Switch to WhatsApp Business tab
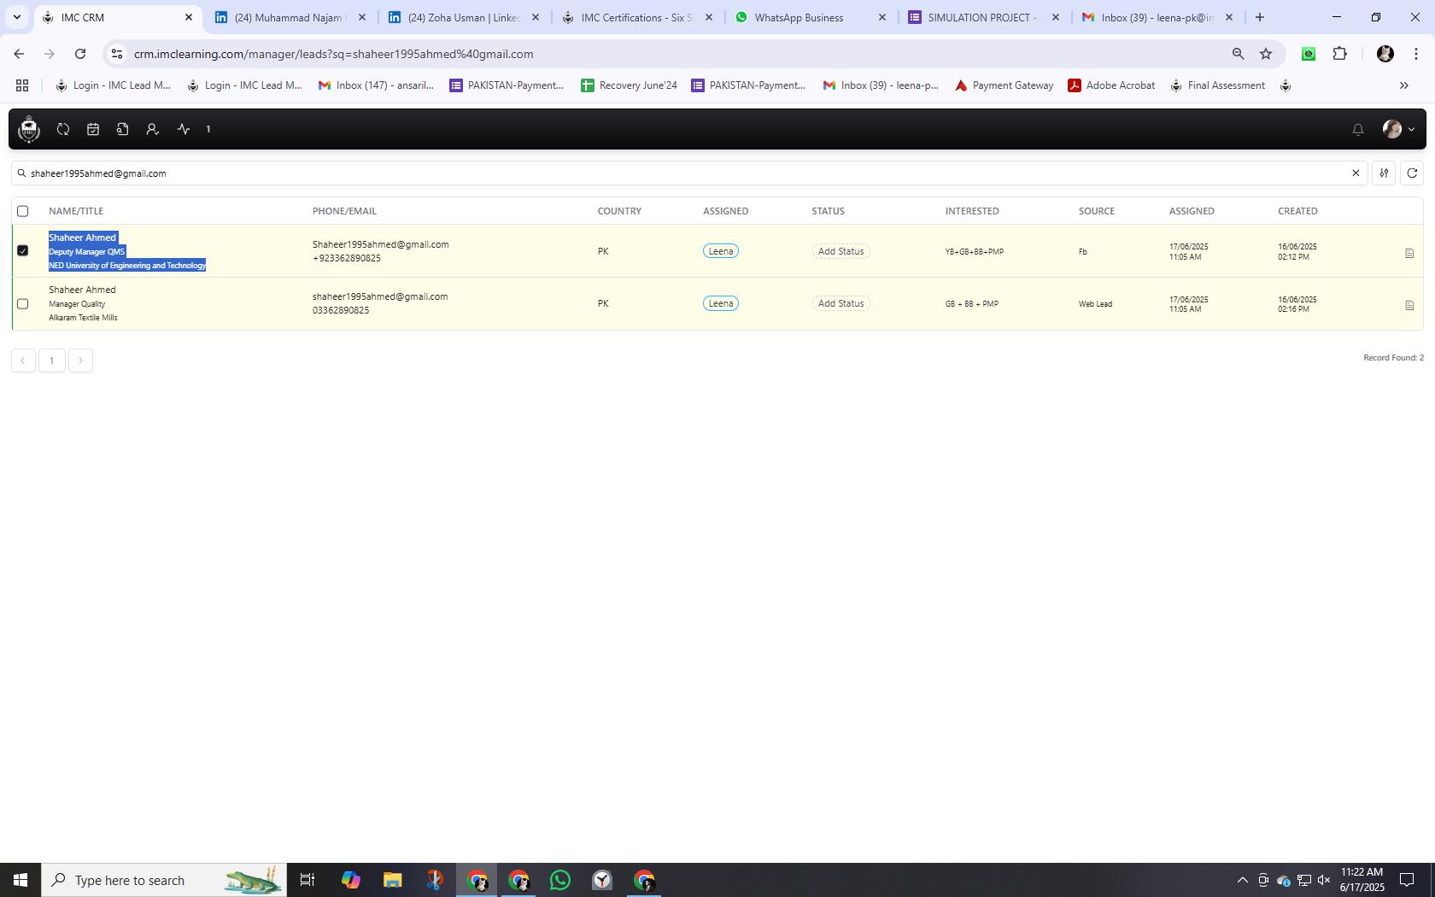Screen dimensions: 1435x897 [811, 17]
